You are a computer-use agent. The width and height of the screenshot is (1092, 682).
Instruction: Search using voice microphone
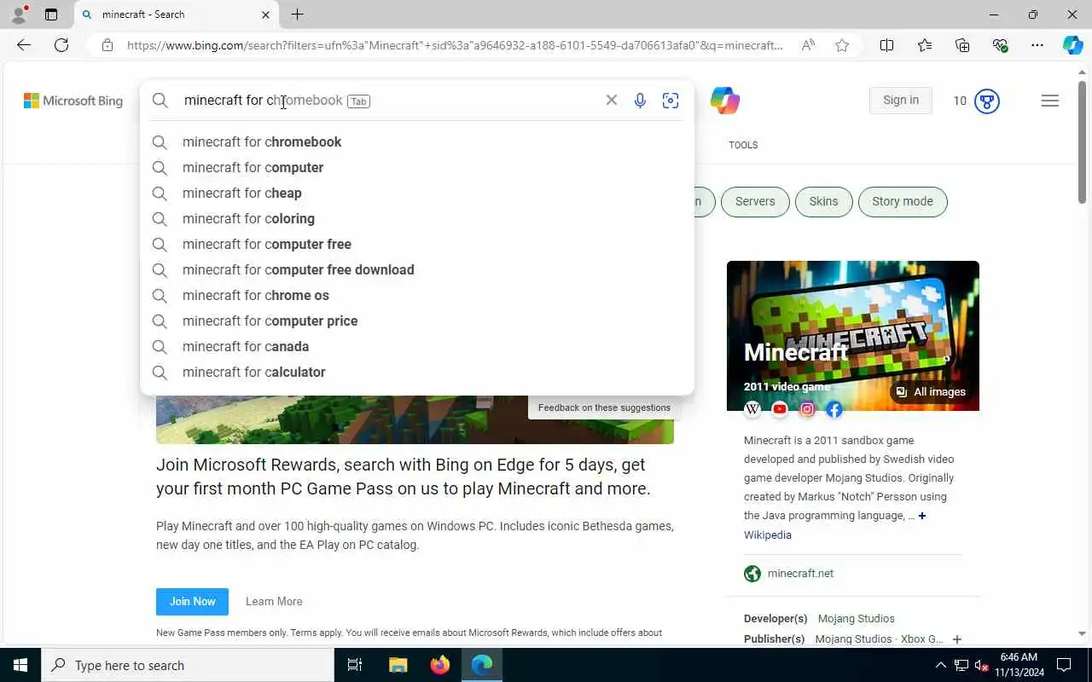click(640, 101)
